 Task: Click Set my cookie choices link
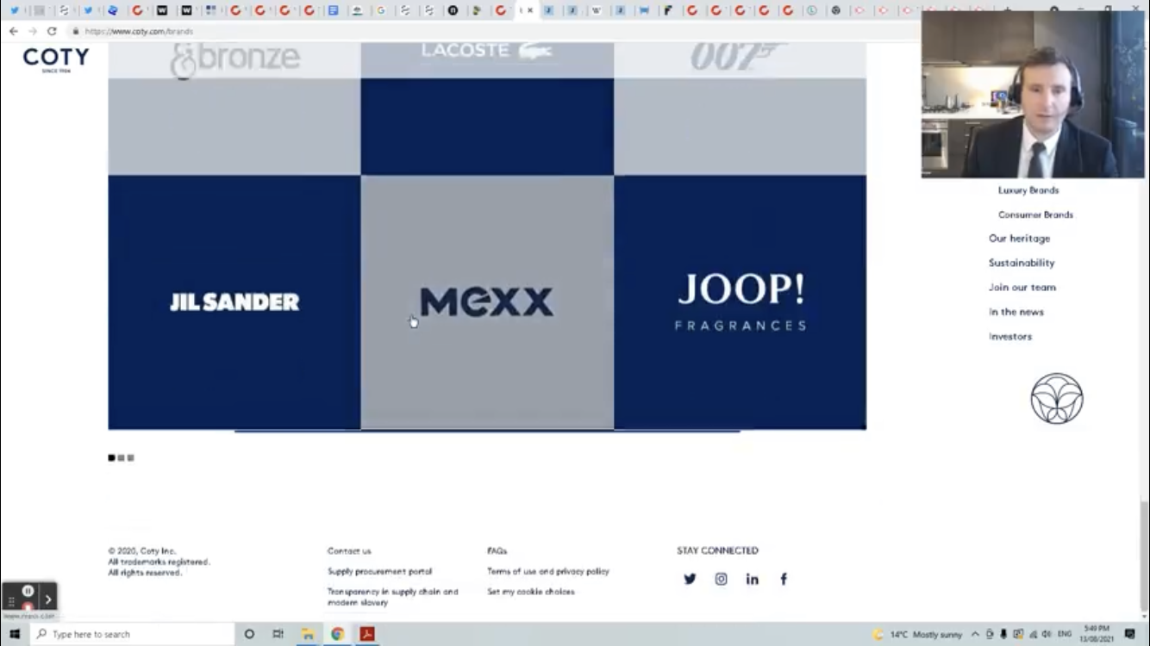(x=530, y=592)
